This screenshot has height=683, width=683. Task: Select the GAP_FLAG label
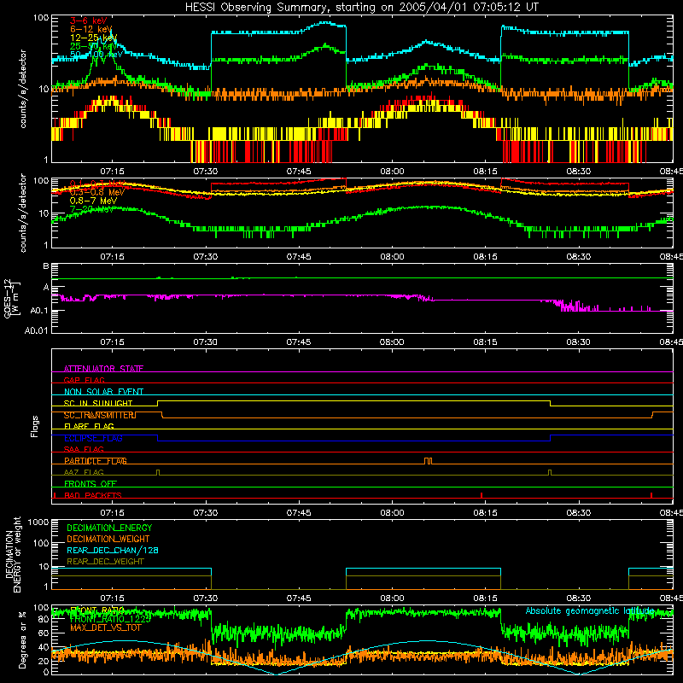point(84,380)
